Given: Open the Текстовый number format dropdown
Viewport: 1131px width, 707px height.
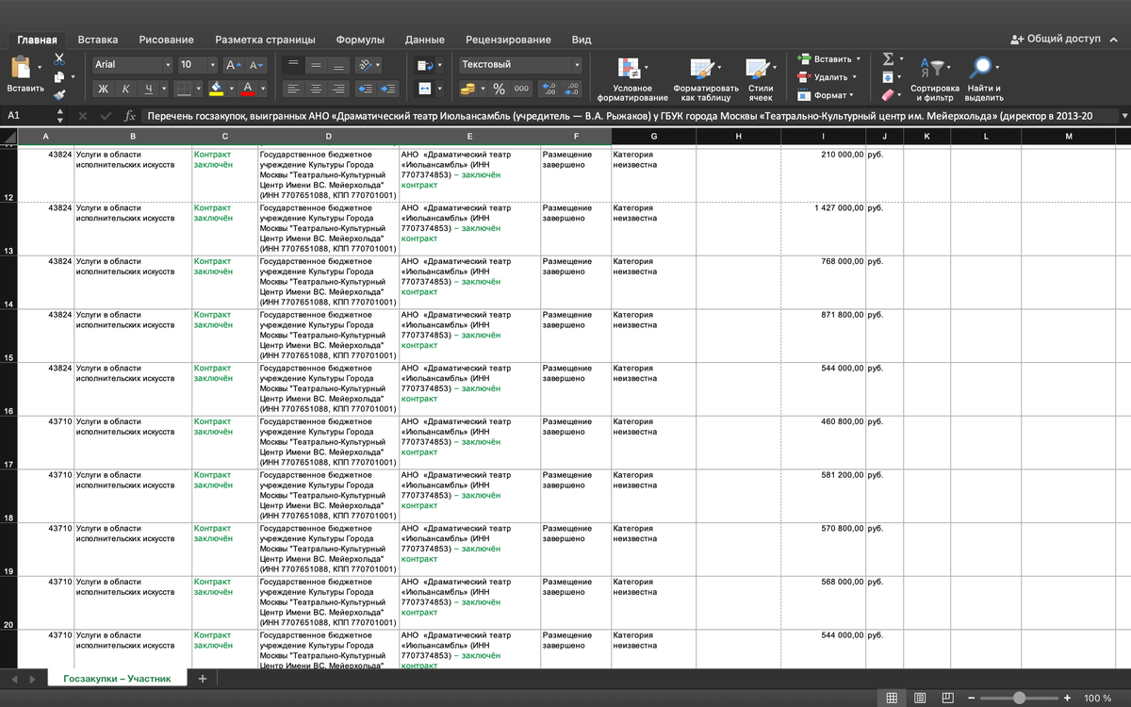Looking at the screenshot, I should tap(577, 65).
